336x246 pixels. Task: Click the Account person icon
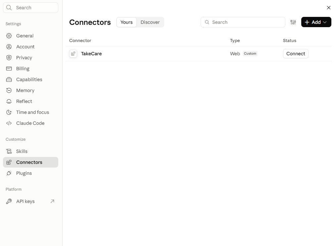click(9, 47)
